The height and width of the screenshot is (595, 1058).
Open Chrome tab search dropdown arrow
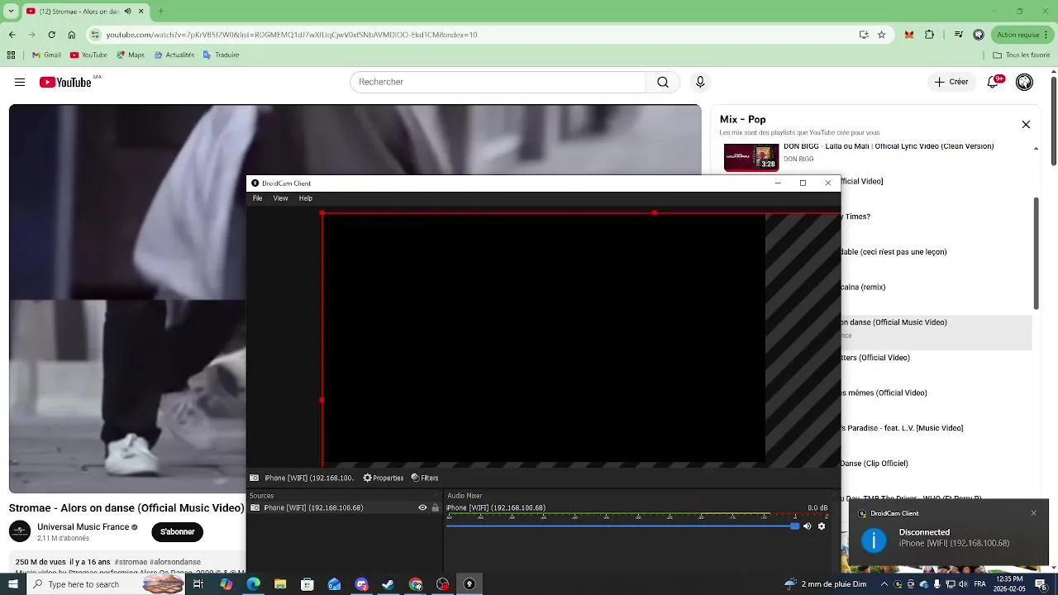11,12
